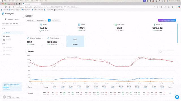Screen dimensions: 181x101
Task: Add page to favorites star icon
Action: [157, 7]
